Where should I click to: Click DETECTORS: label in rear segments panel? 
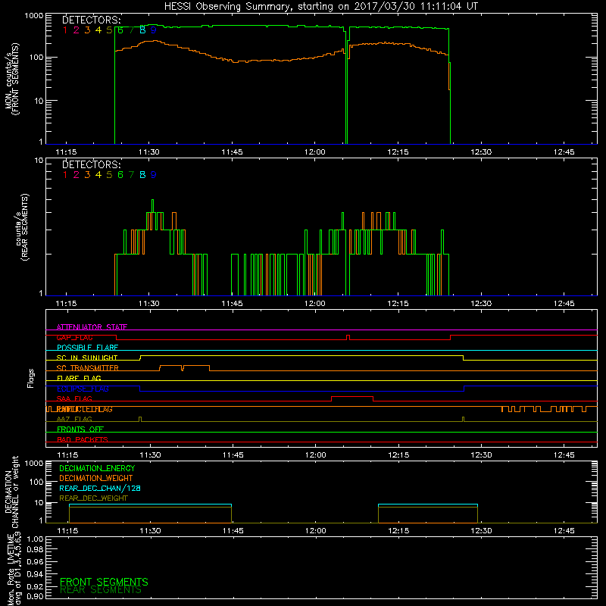coord(91,164)
